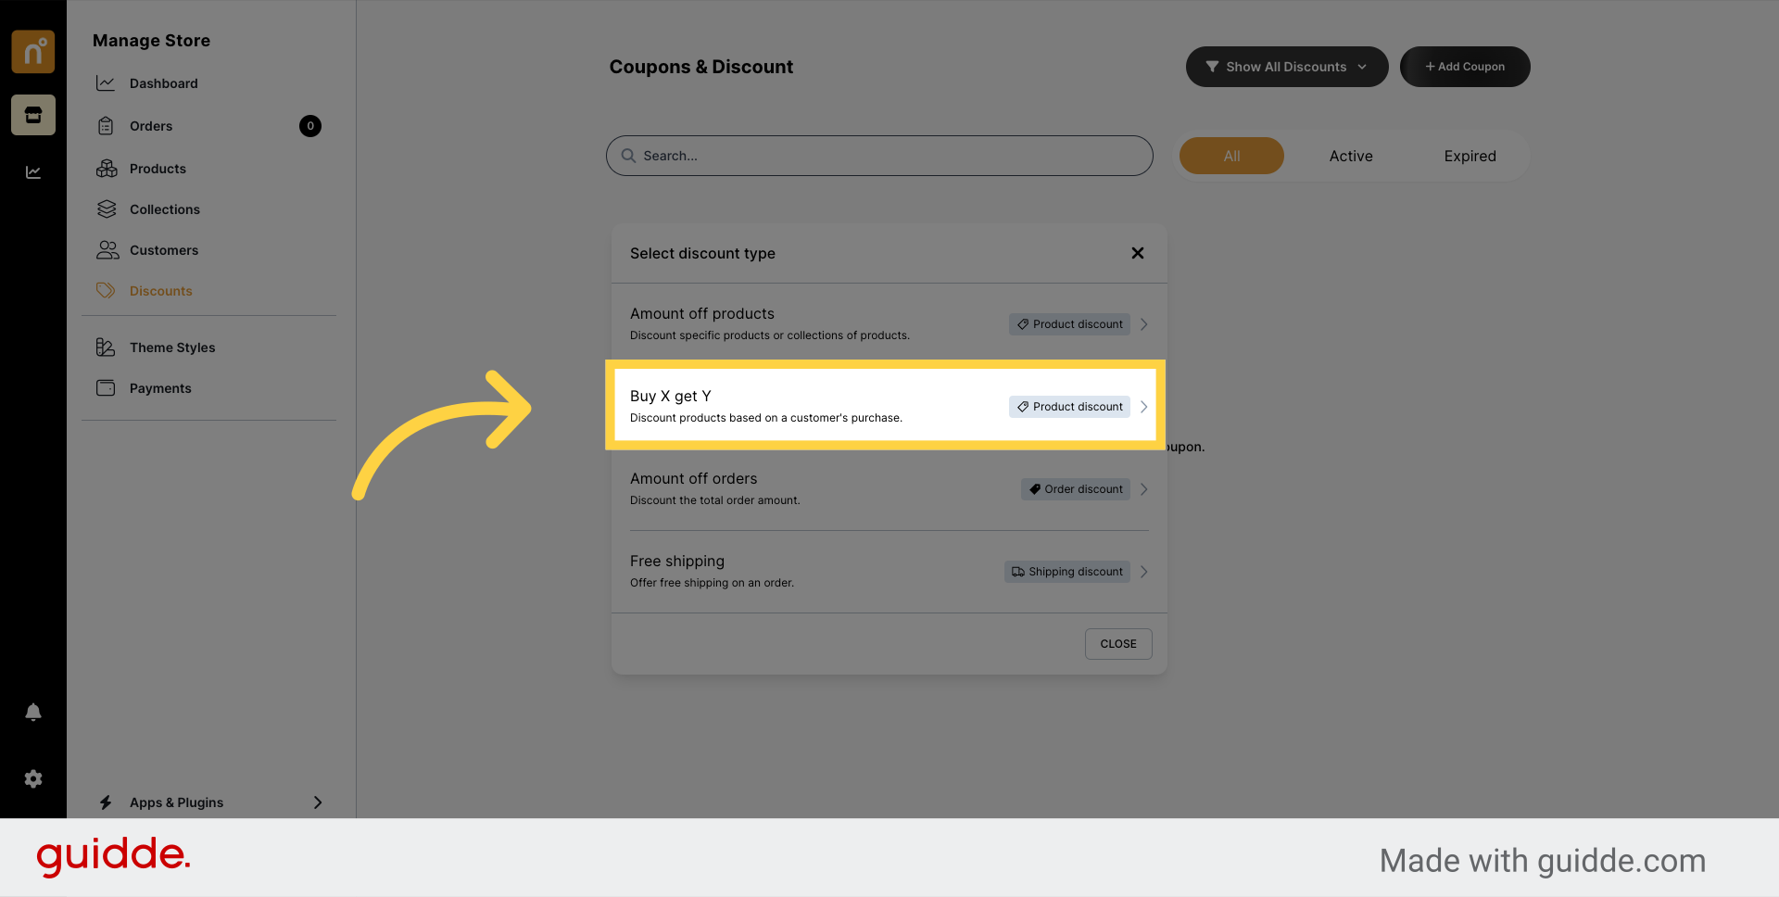The image size is (1779, 897).
Task: Click the Select discount type dialog title
Action: coord(702,253)
